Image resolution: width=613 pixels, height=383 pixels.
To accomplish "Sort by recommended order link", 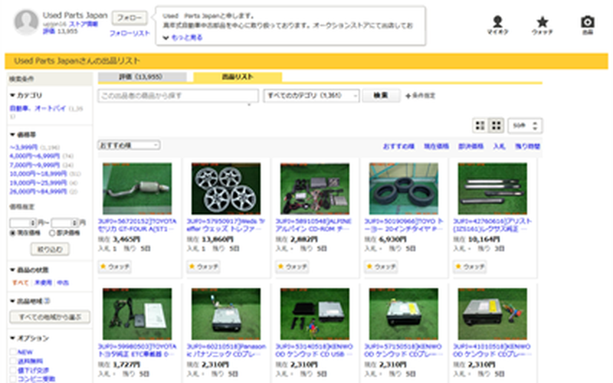I will [x=398, y=146].
